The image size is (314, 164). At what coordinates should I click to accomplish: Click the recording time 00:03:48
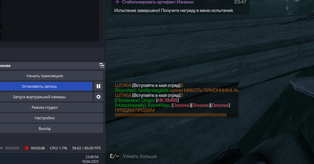[38, 148]
